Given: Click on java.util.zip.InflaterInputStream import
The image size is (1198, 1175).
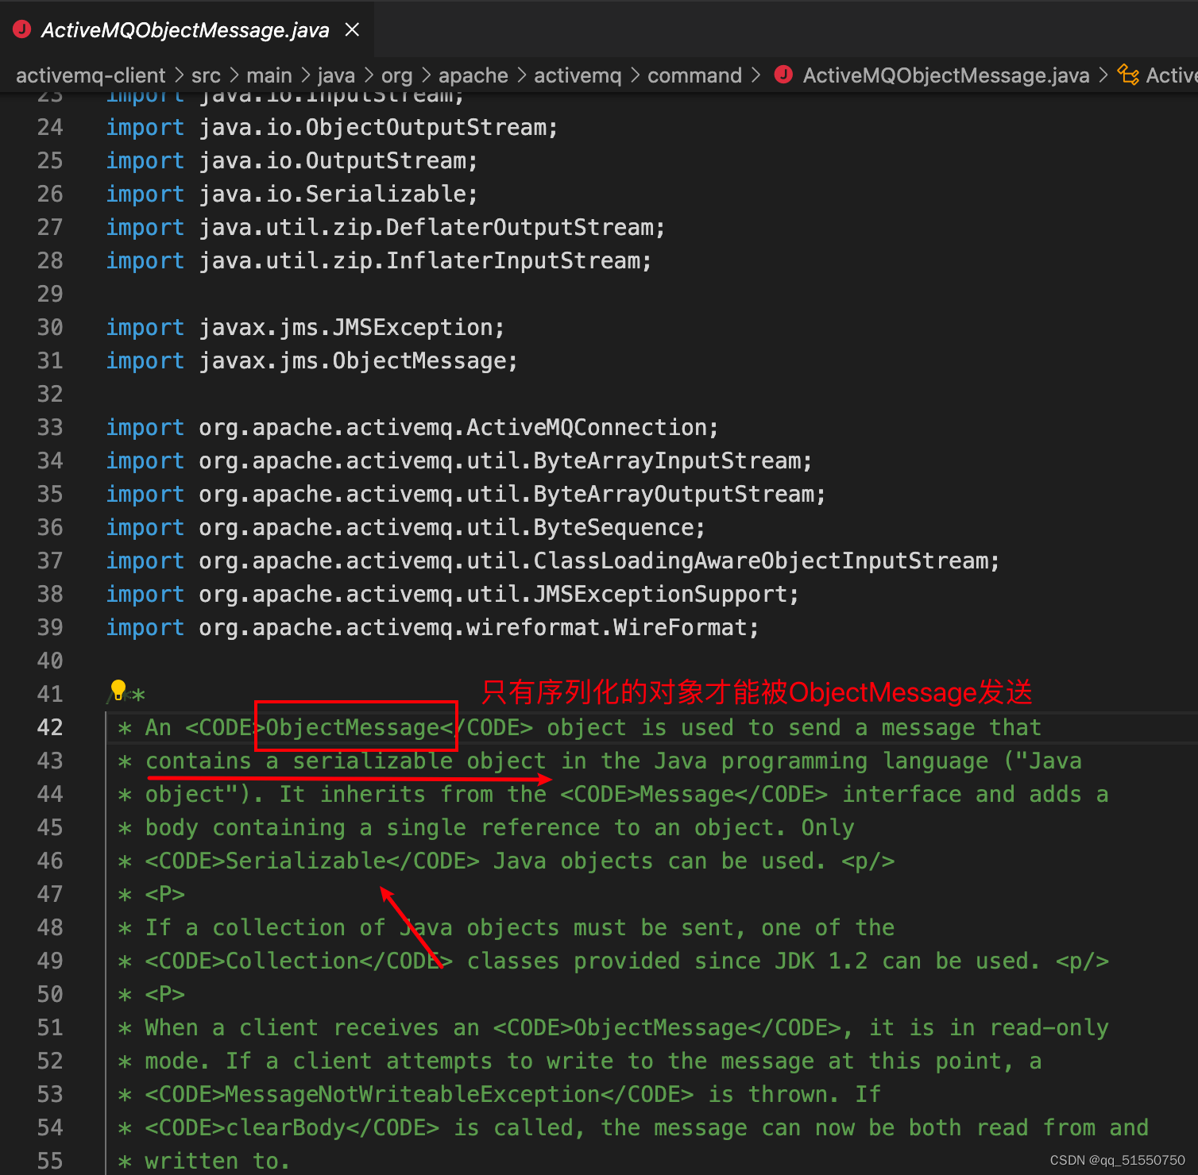Looking at the screenshot, I should coord(425,260).
